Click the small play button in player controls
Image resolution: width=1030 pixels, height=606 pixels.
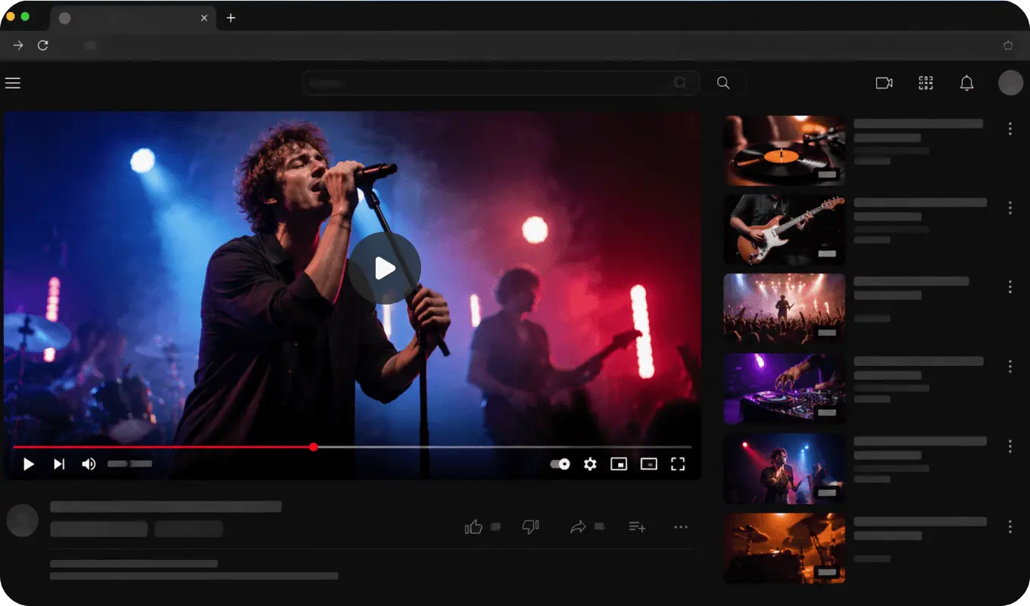tap(29, 464)
